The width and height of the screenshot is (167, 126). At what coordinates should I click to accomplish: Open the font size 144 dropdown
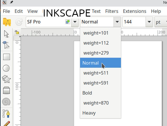[x=149, y=22]
